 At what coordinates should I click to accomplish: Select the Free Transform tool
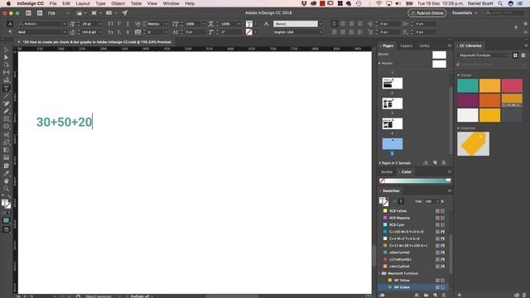tap(6, 142)
